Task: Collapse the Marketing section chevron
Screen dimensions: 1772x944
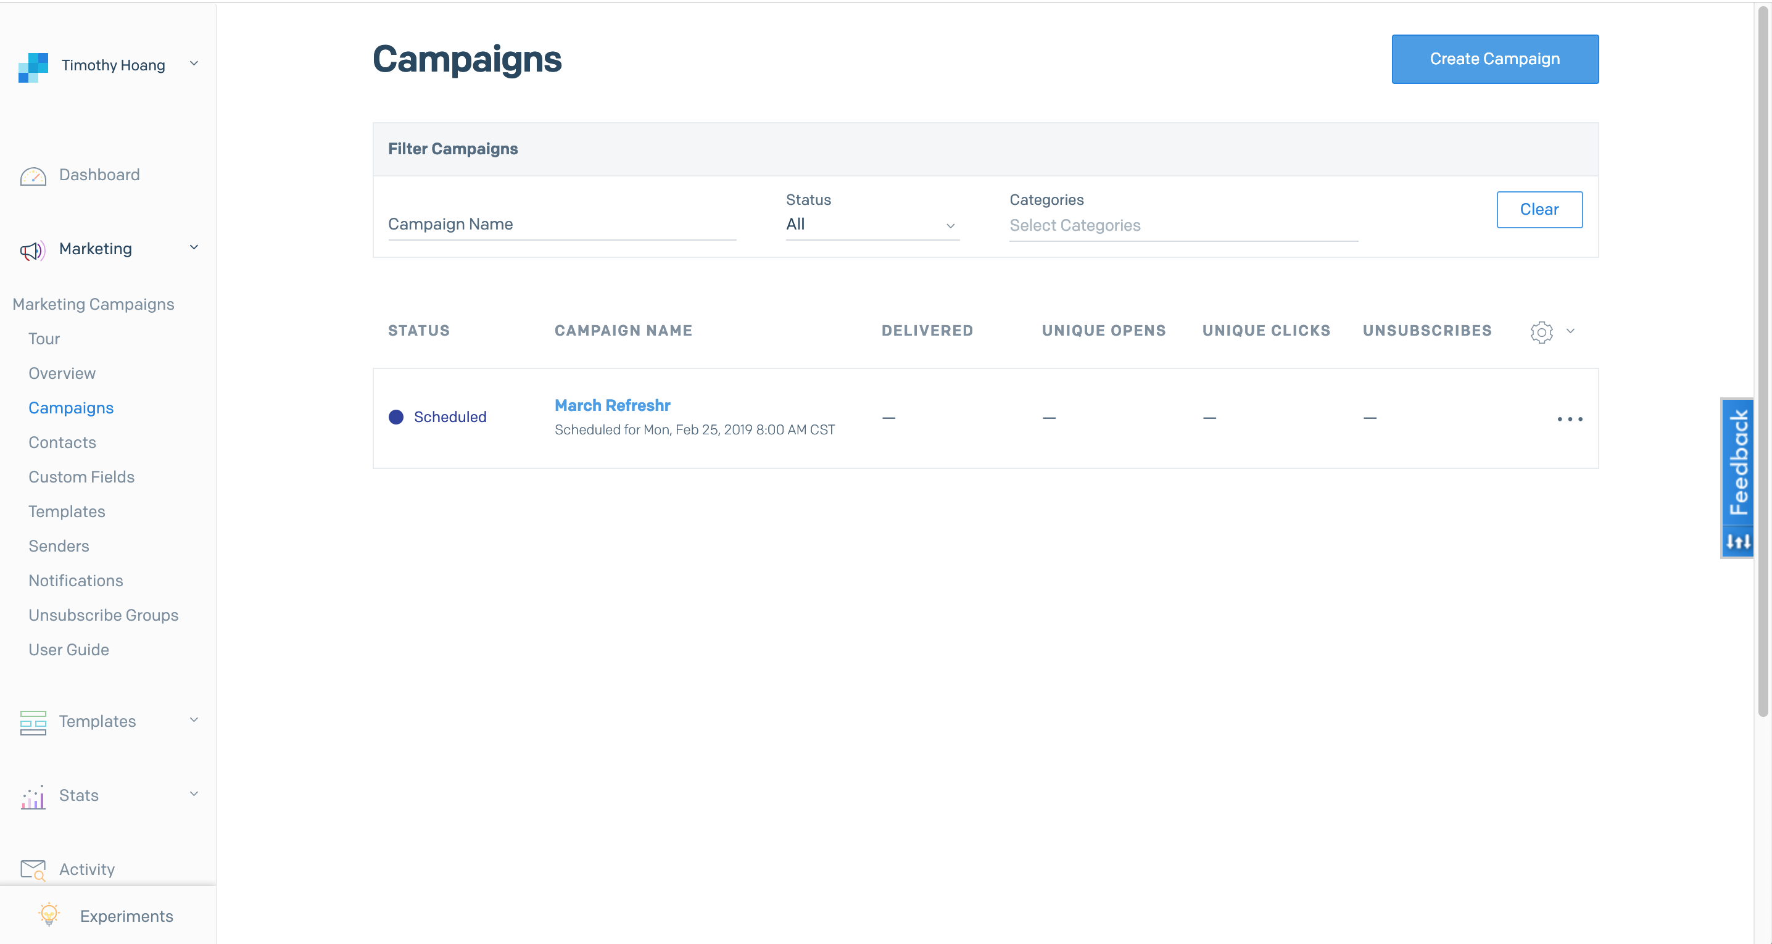Action: coord(194,247)
